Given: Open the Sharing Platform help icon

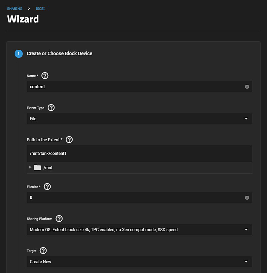Looking at the screenshot, I should [59, 219].
